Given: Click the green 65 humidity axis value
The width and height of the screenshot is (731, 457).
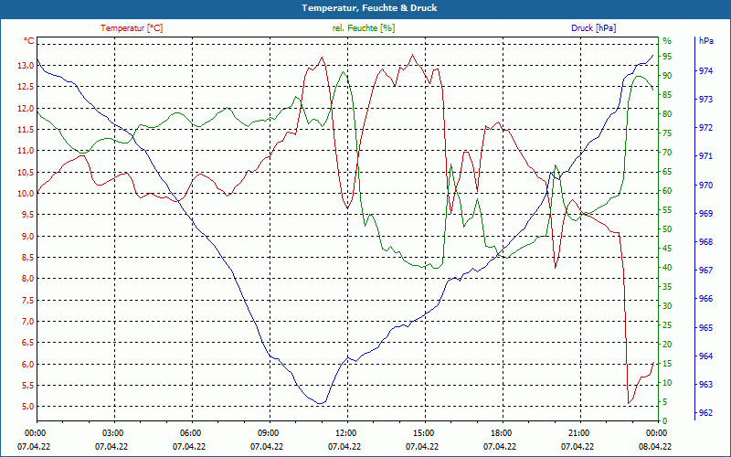Looking at the screenshot, I should click(667, 172).
